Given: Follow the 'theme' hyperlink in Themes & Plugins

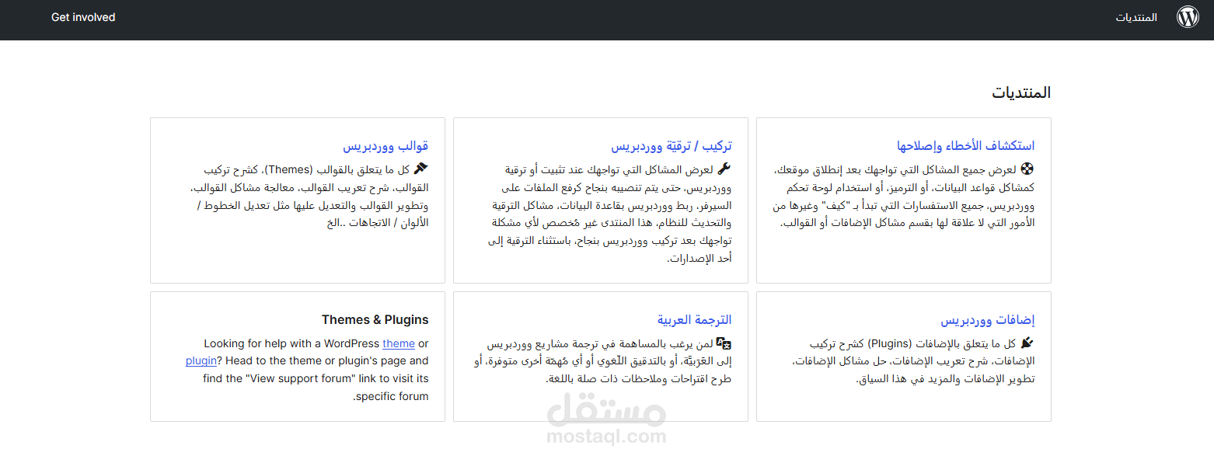Looking at the screenshot, I should point(399,343).
